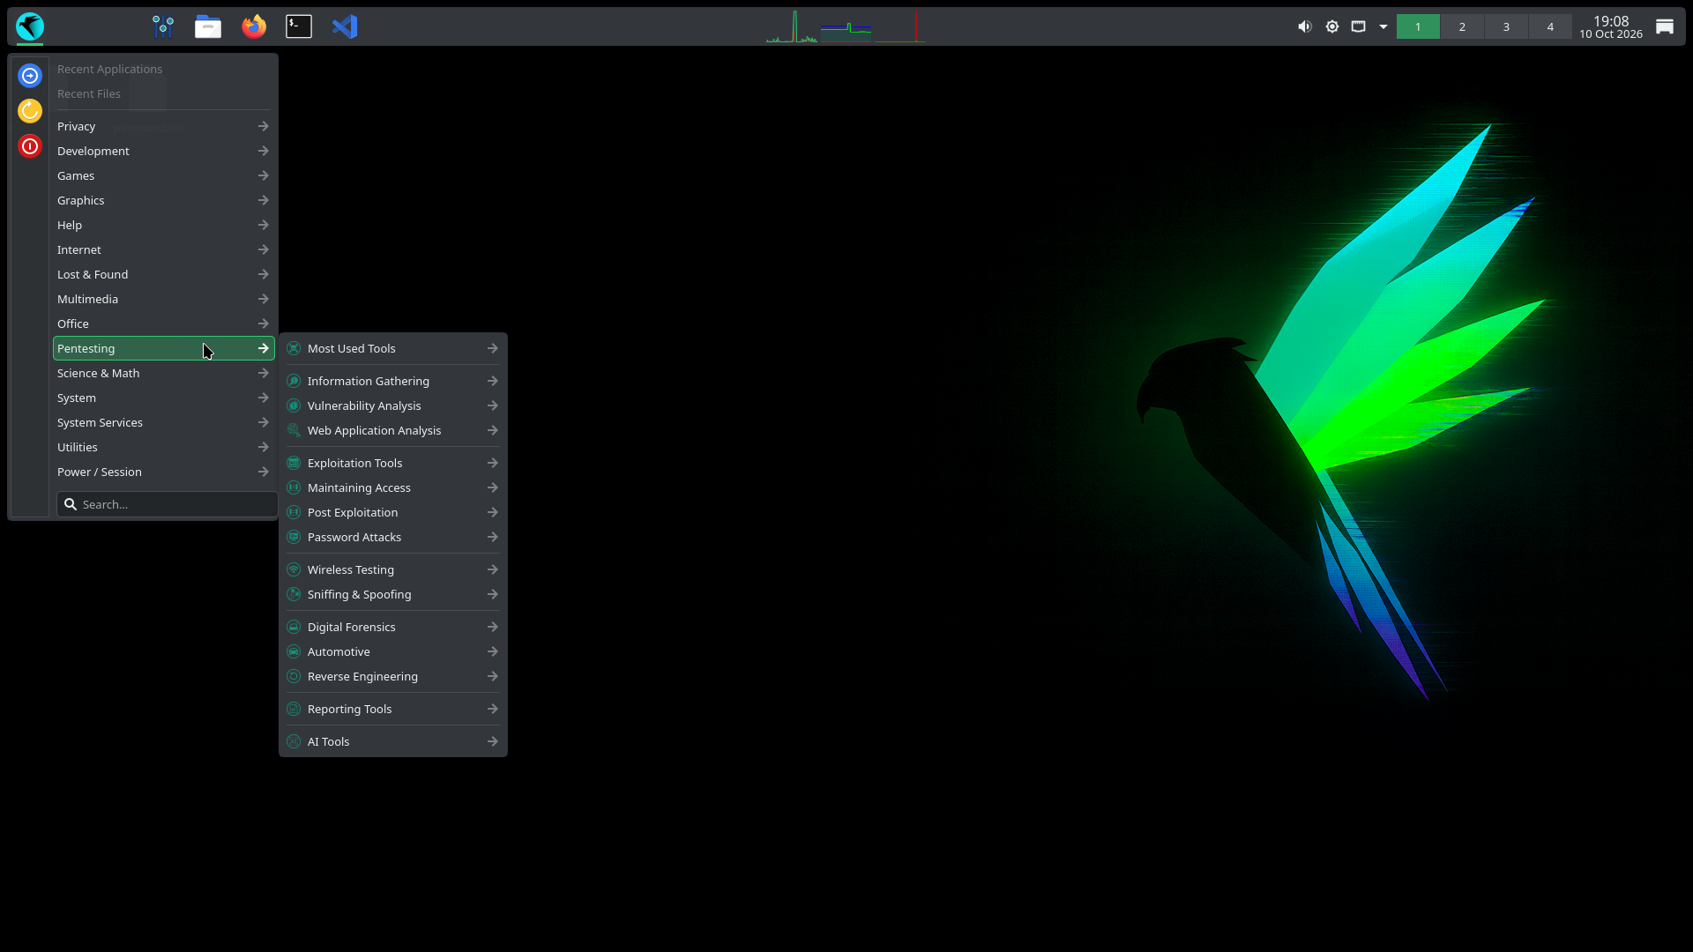Image resolution: width=1693 pixels, height=952 pixels.
Task: Expand the tray dropdown arrow
Action: coord(1383,26)
